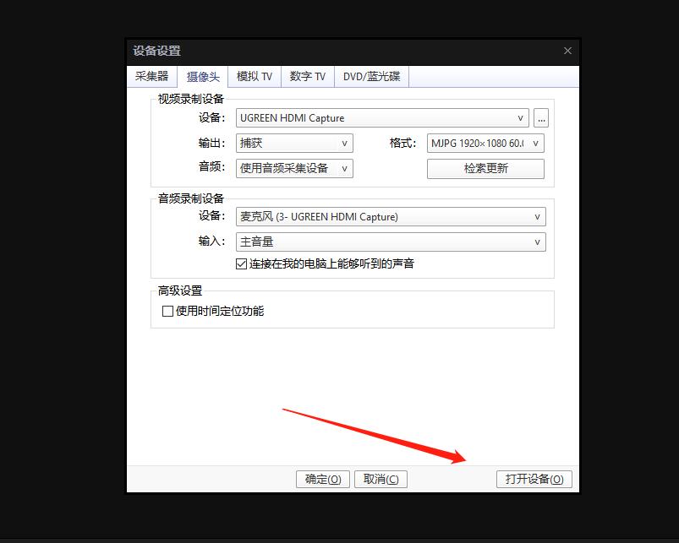The image size is (679, 543).
Task: Select the 摄像头 tab
Action: coord(203,76)
